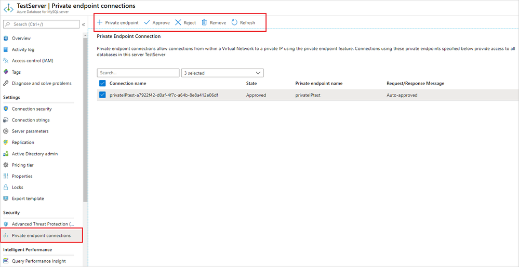Click the Auto-approved message cell
This screenshot has height=267, width=519.
point(402,95)
